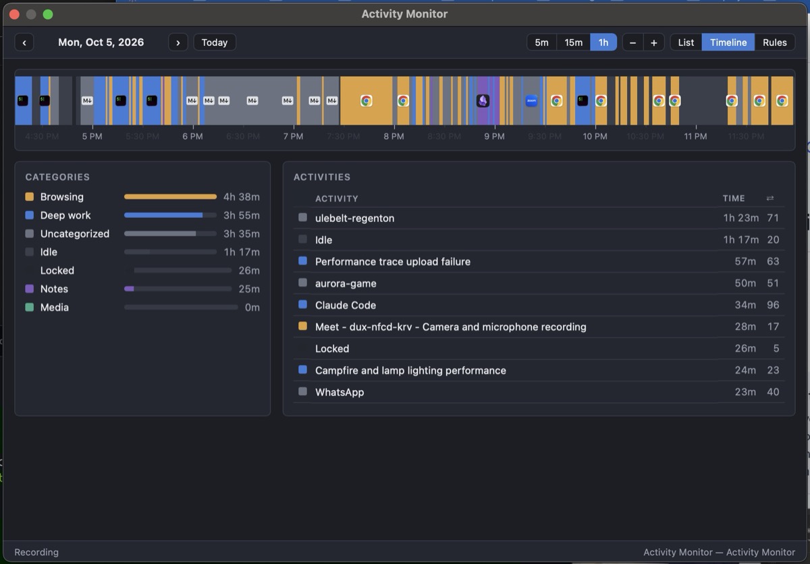Image resolution: width=810 pixels, height=564 pixels.
Task: Click the Idle category label
Action: click(49, 252)
